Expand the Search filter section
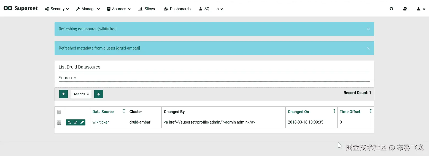 [x=67, y=78]
